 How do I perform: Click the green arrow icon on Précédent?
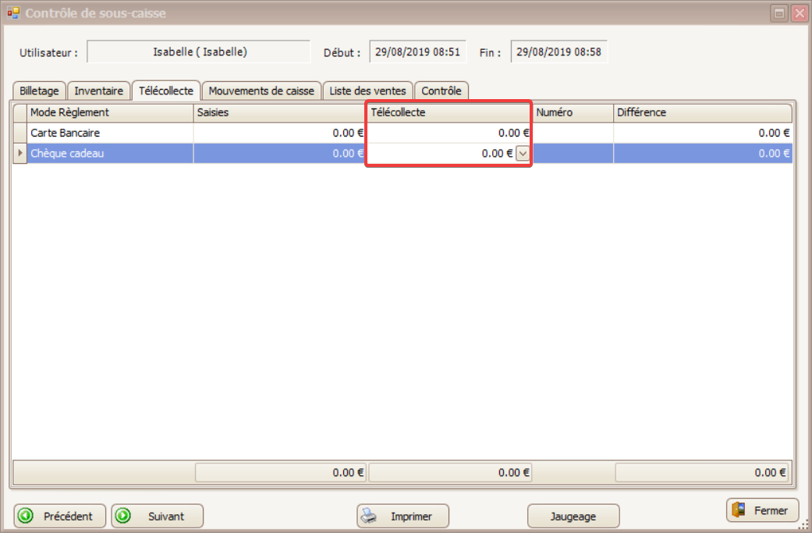click(x=26, y=516)
